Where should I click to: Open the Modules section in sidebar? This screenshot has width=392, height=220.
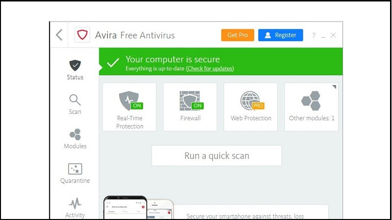coord(75,139)
